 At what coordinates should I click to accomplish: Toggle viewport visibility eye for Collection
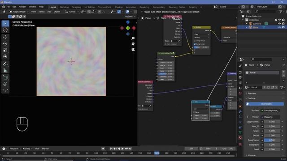point(279,20)
